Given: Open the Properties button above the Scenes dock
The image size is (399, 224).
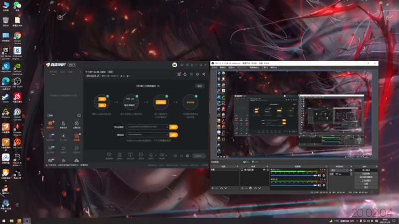Looking at the screenshot, I should pyautogui.click(x=246, y=162).
